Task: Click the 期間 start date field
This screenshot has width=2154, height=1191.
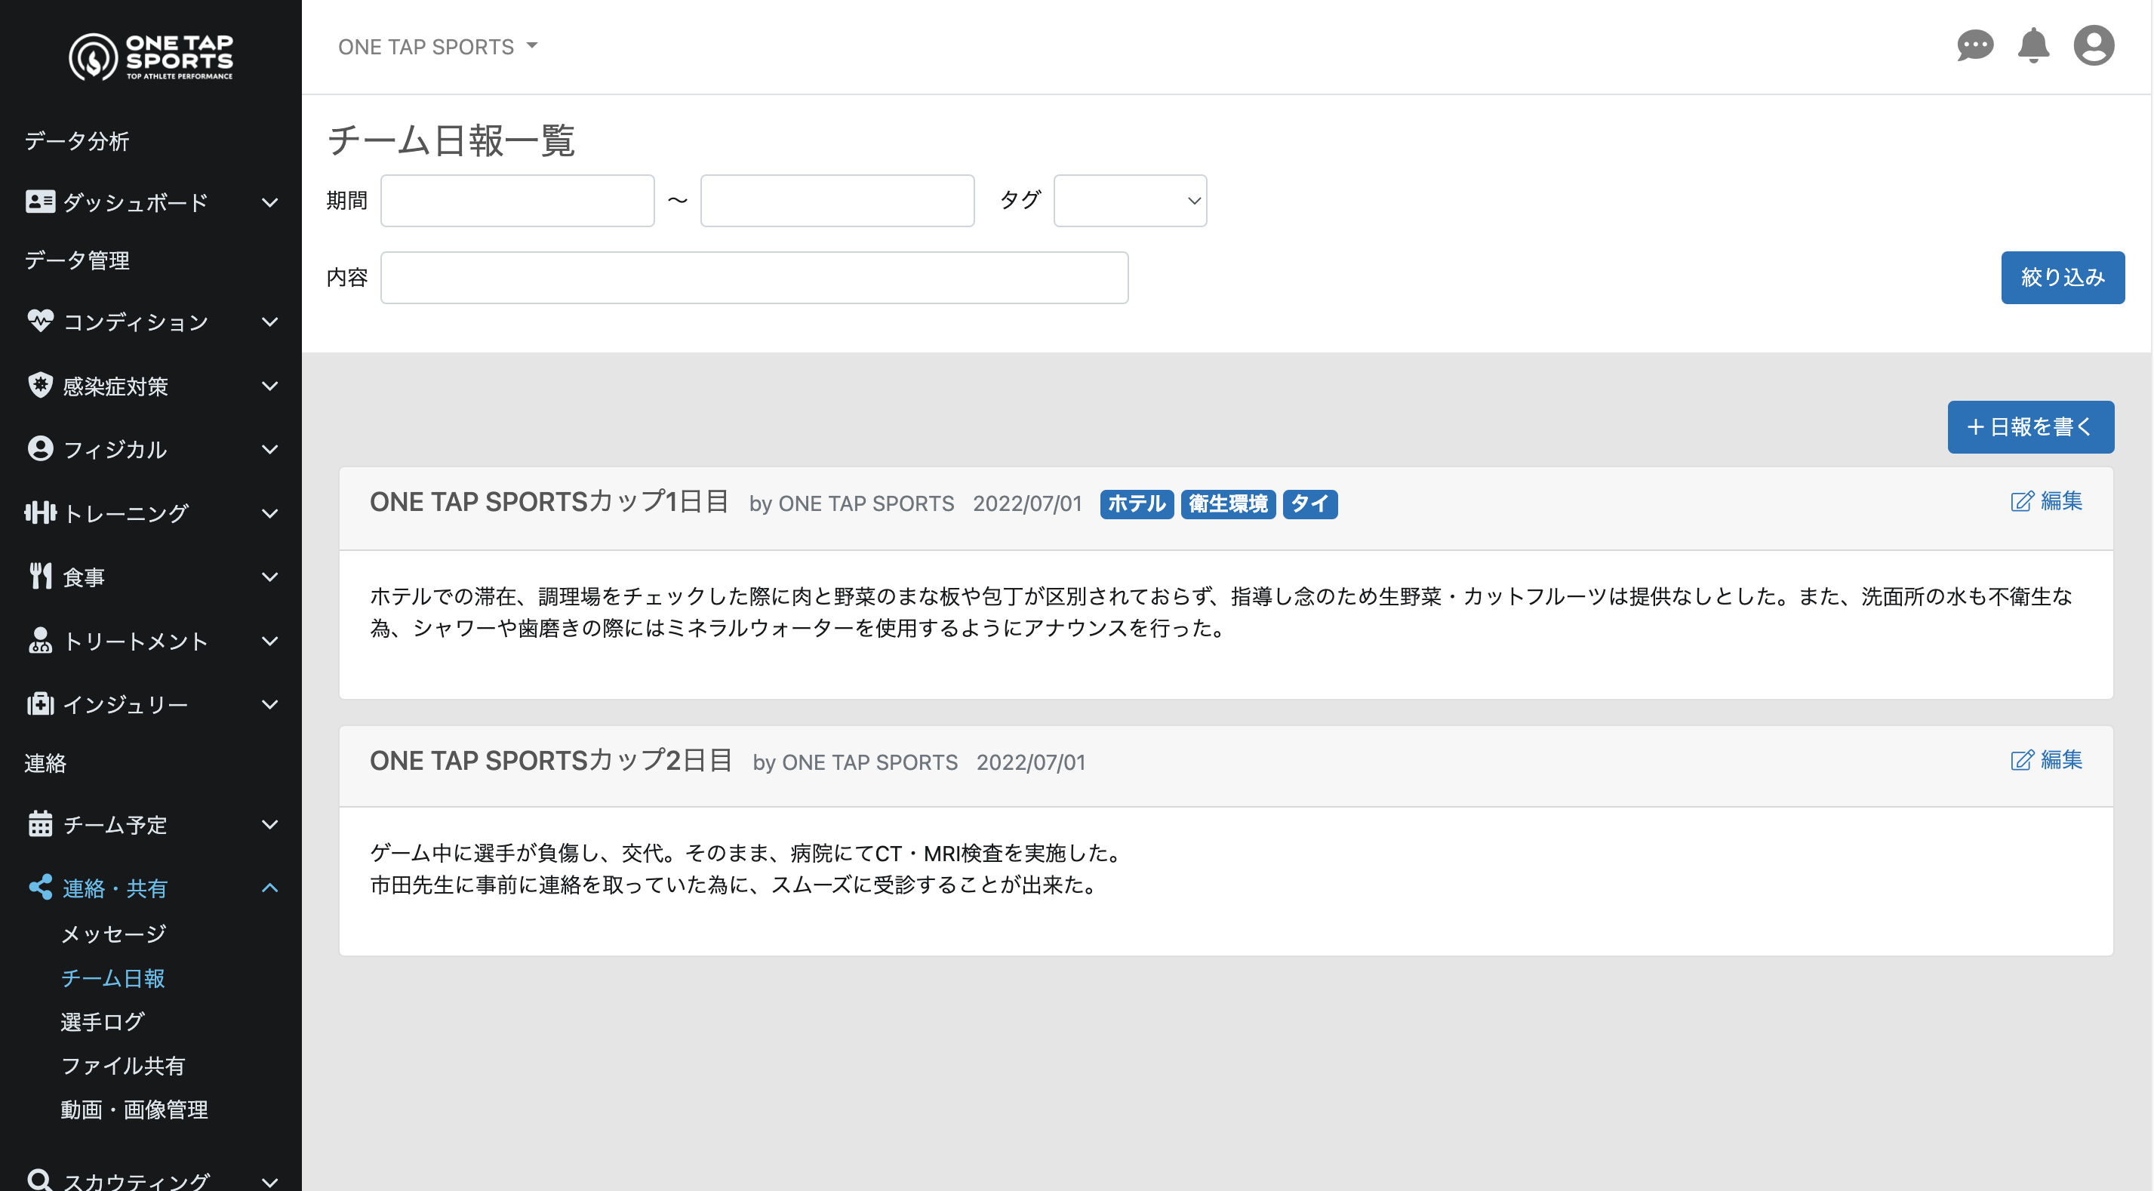Action: point(517,201)
